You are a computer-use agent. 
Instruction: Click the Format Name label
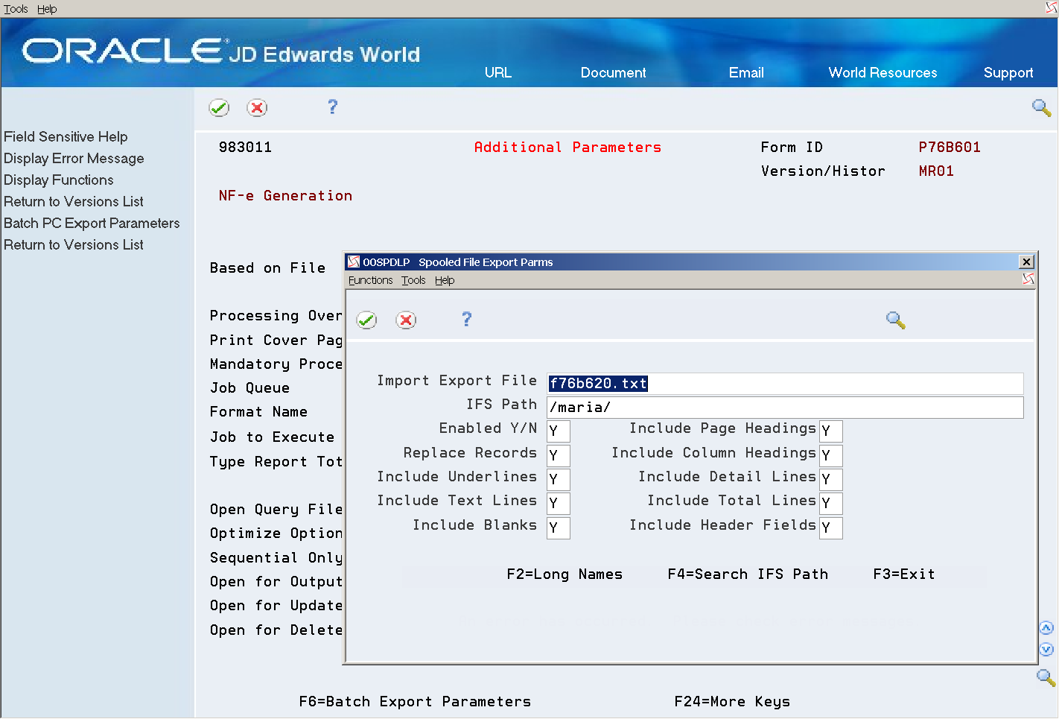258,411
